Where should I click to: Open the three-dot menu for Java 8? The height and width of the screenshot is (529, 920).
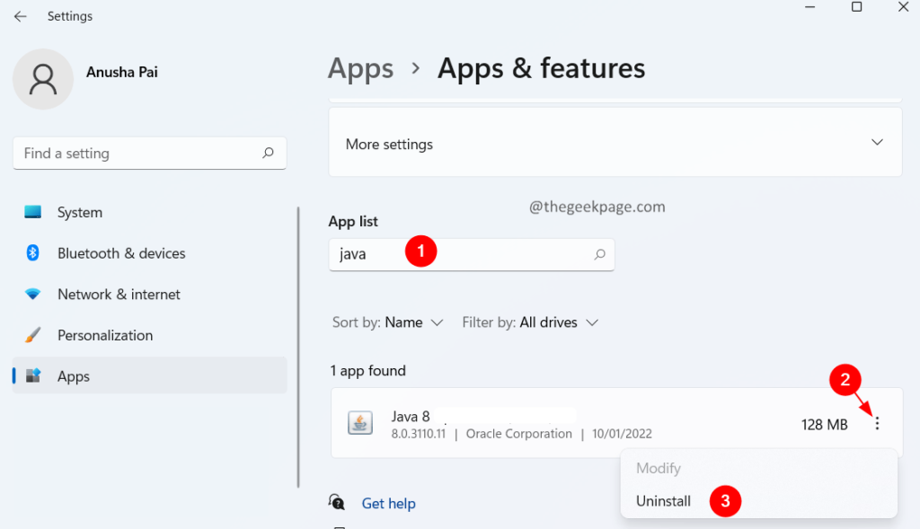coord(877,424)
